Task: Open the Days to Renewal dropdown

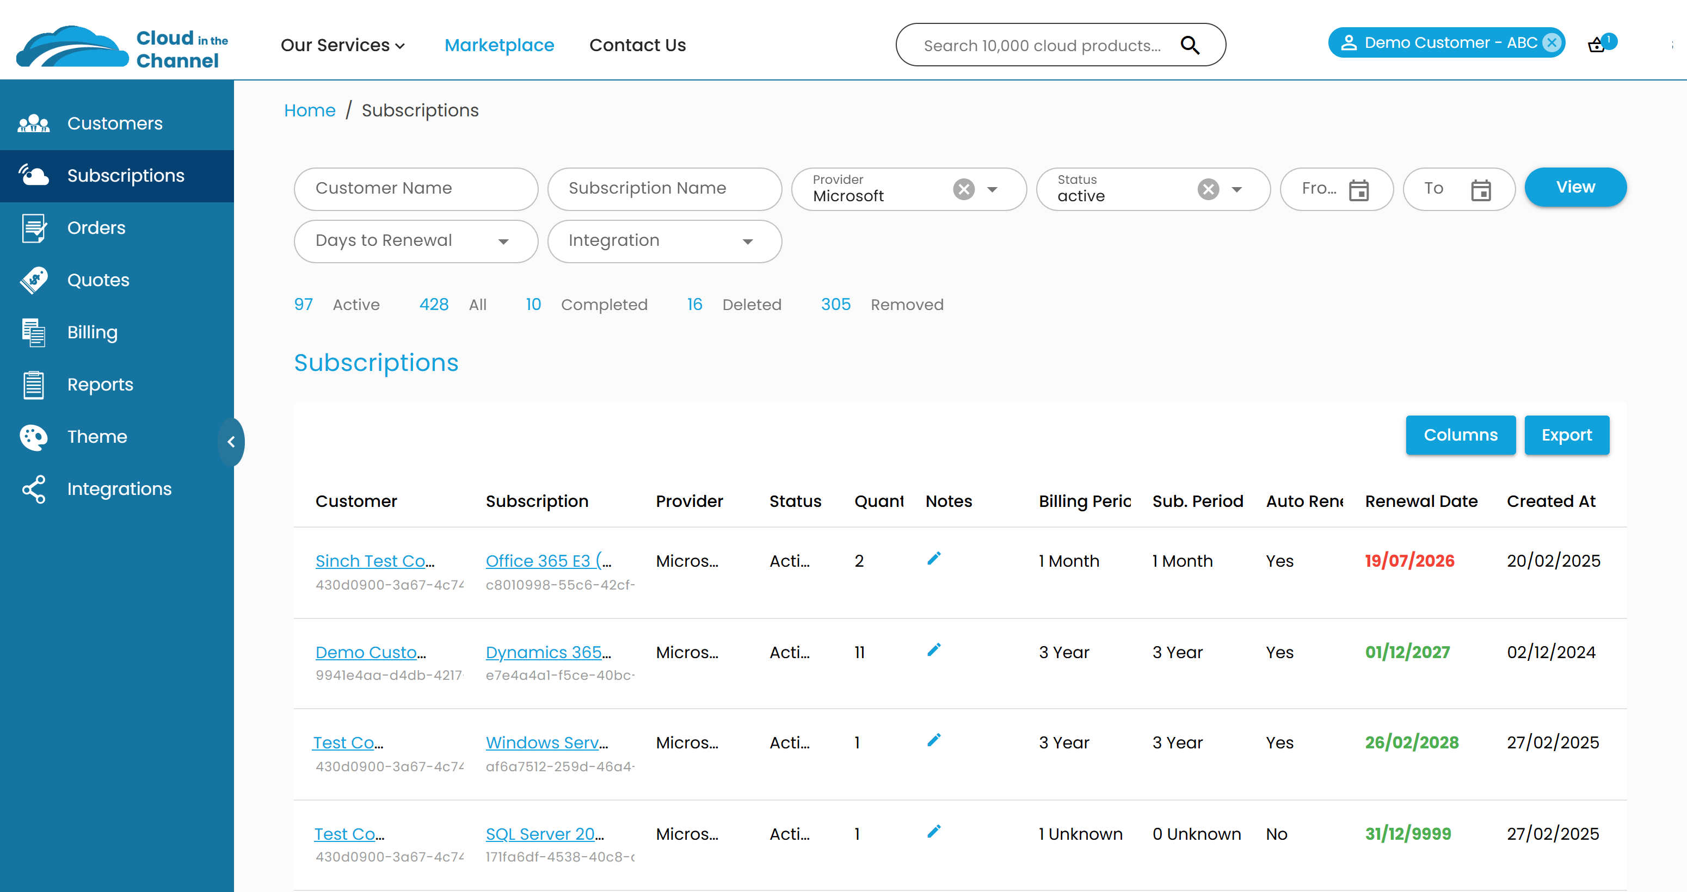Action: (x=416, y=241)
